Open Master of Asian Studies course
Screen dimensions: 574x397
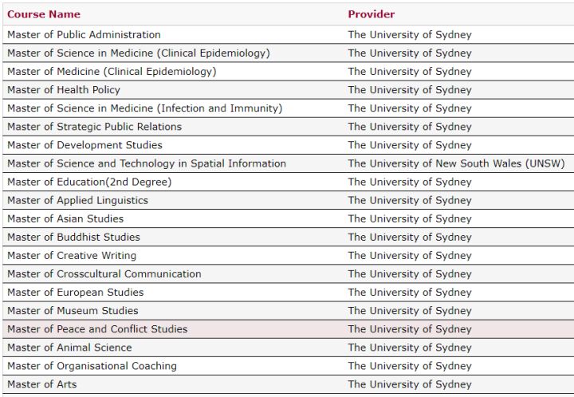click(x=65, y=218)
